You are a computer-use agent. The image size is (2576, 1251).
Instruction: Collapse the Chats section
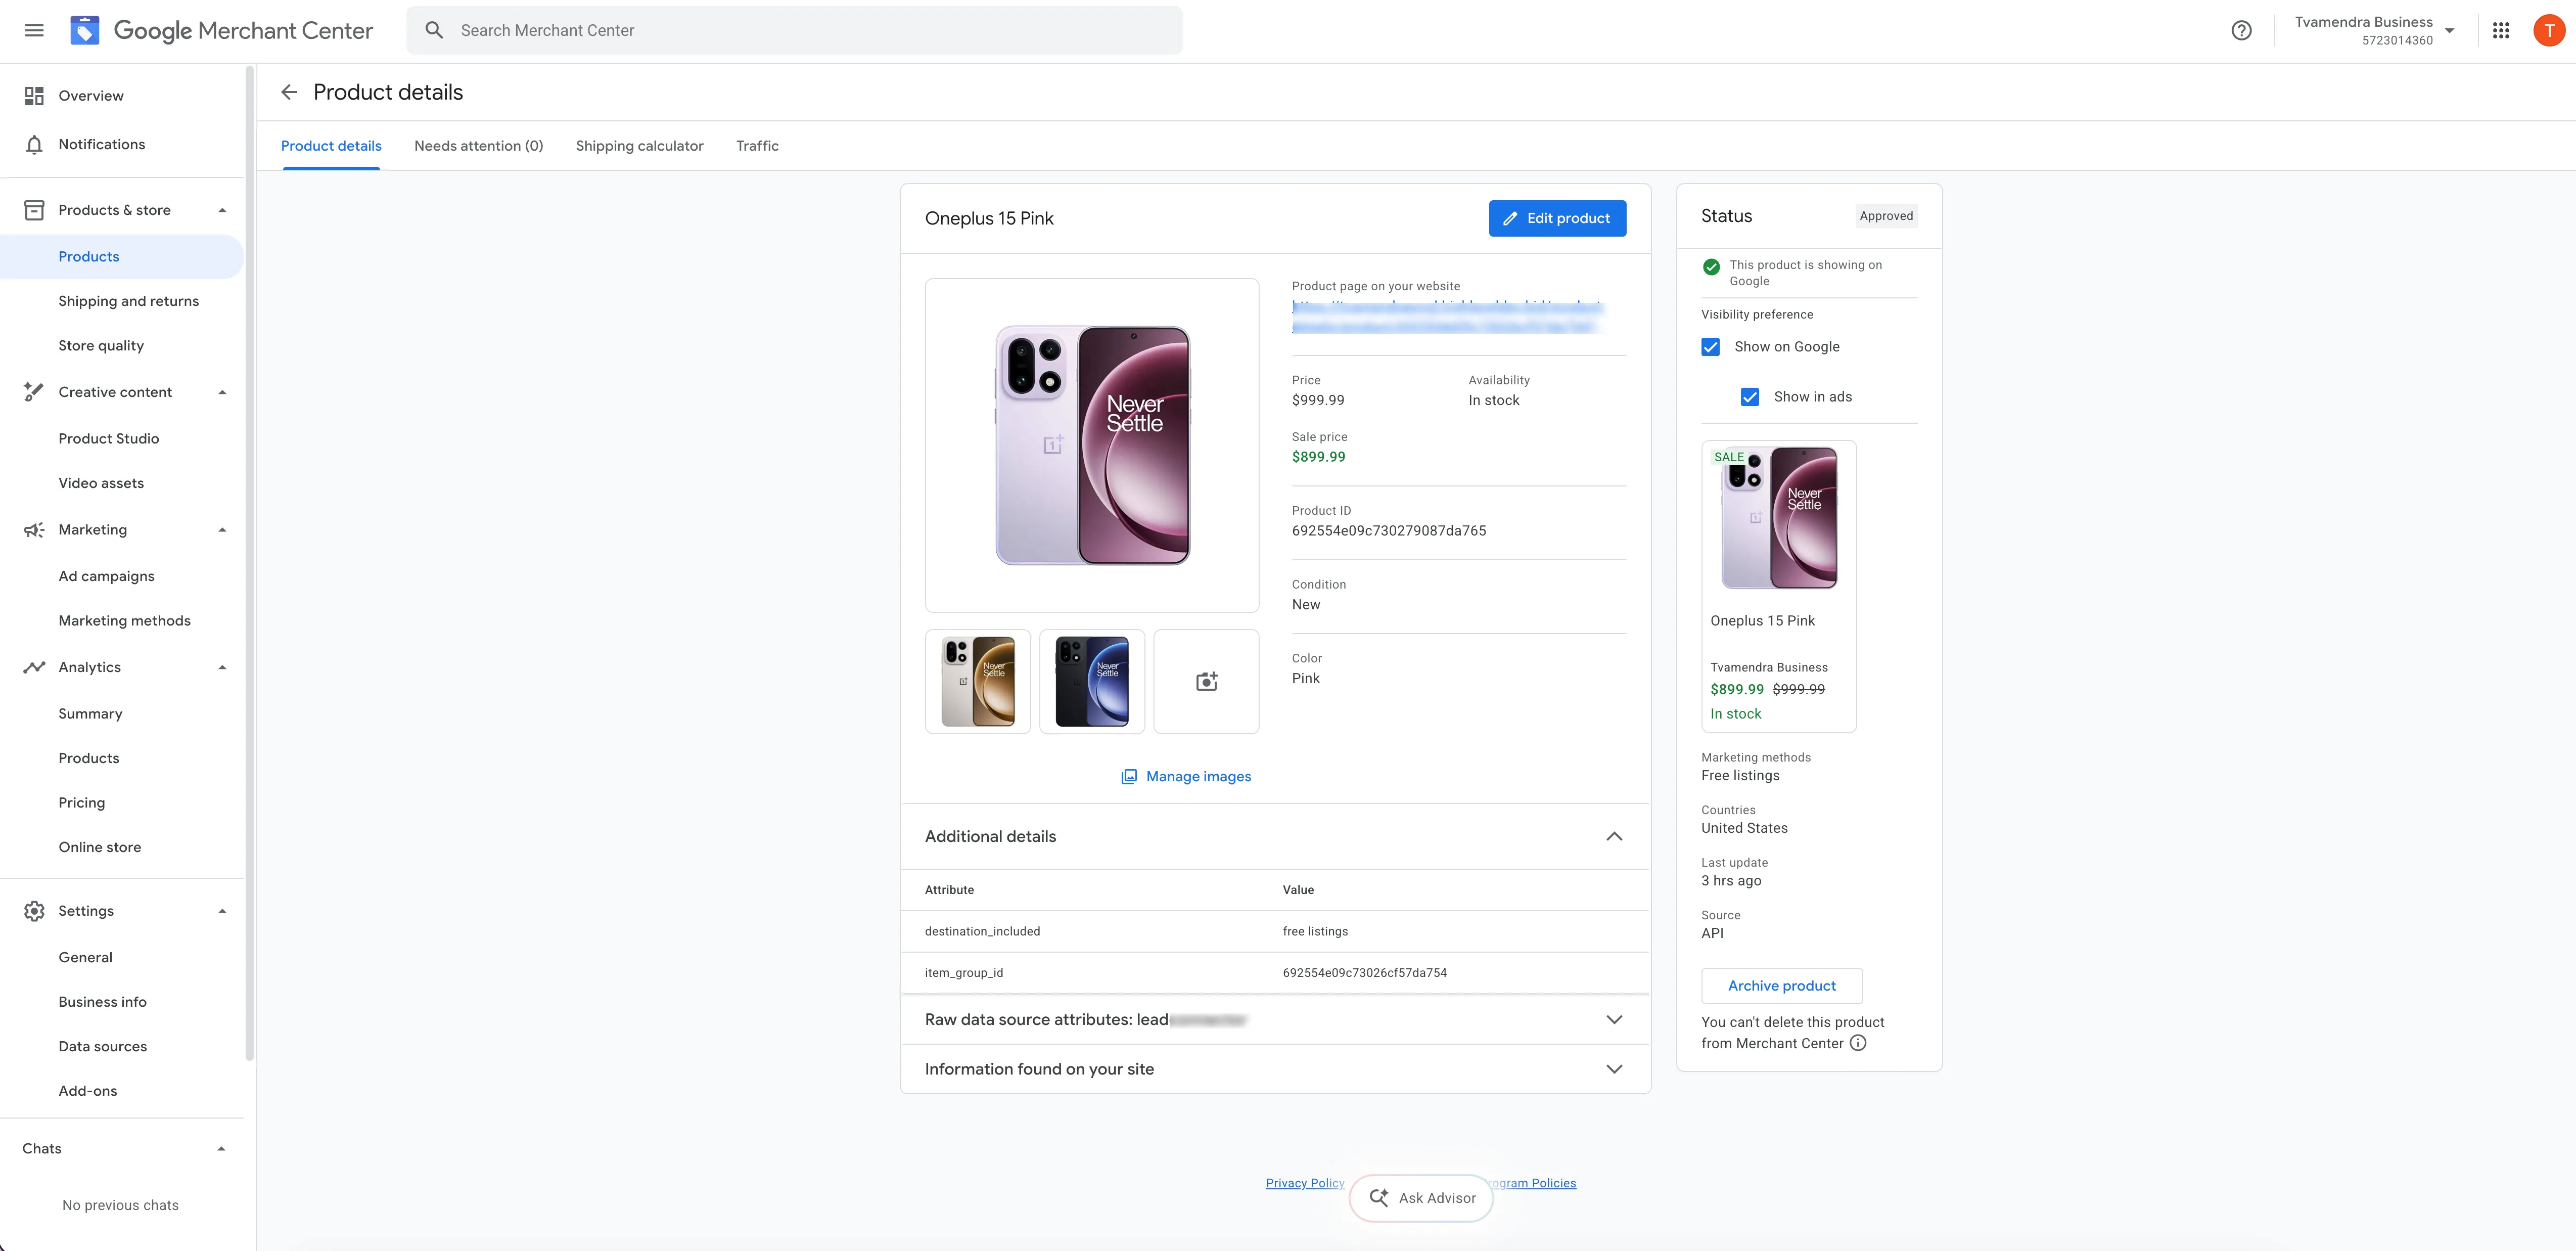221,1149
